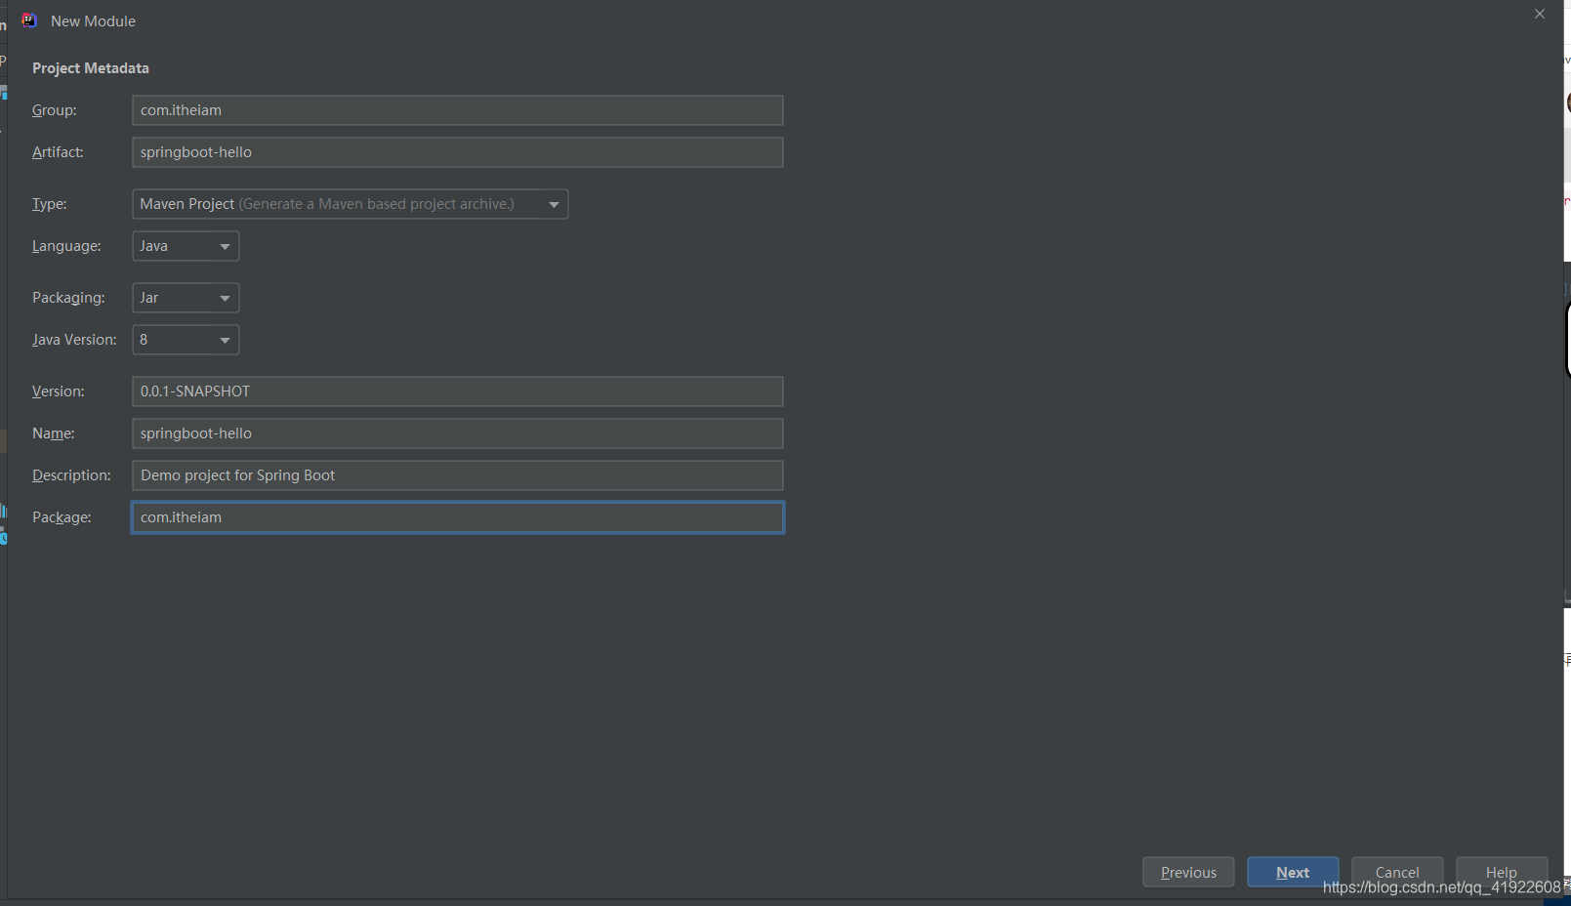
Task: Click the Artifact label
Action: (58, 152)
